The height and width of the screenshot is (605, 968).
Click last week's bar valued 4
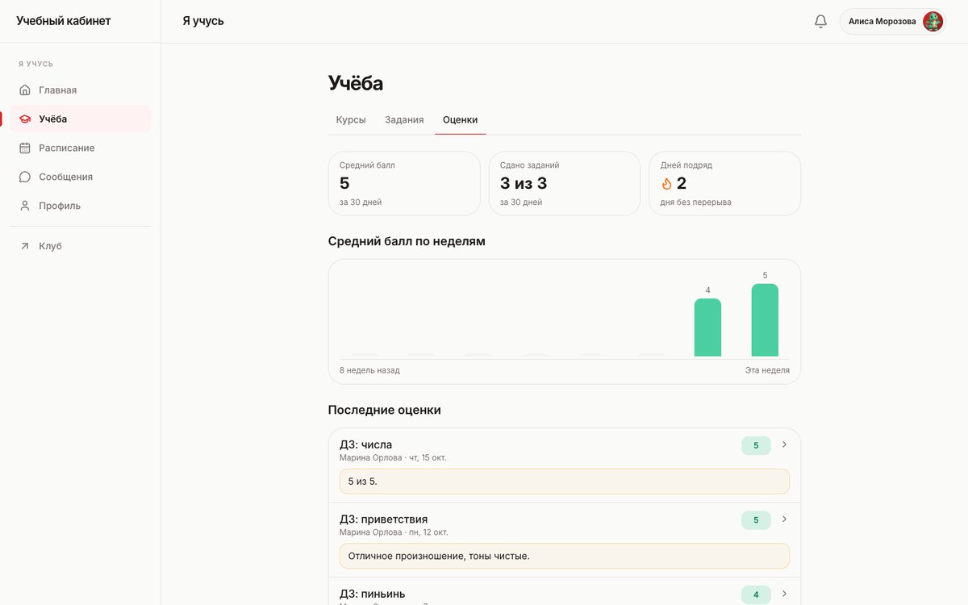coord(707,328)
